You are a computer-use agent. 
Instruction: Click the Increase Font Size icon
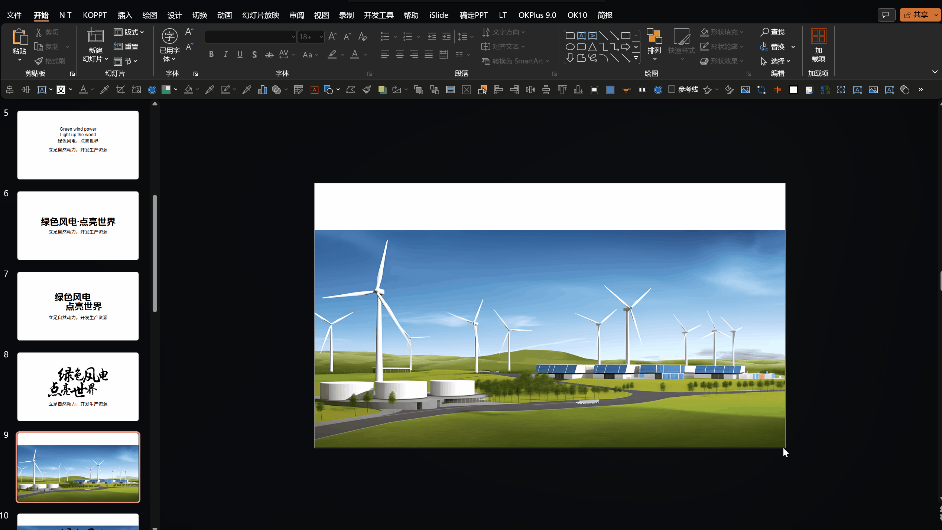coord(332,36)
